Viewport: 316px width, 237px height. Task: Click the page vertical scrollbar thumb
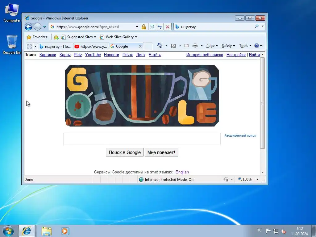[262, 103]
